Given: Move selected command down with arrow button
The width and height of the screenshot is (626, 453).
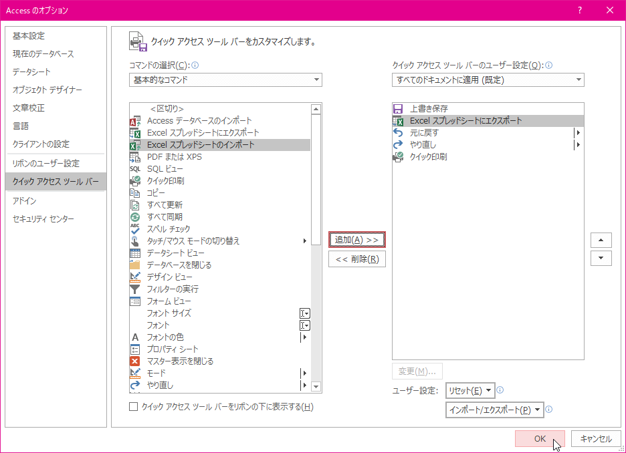Looking at the screenshot, I should (x=601, y=258).
